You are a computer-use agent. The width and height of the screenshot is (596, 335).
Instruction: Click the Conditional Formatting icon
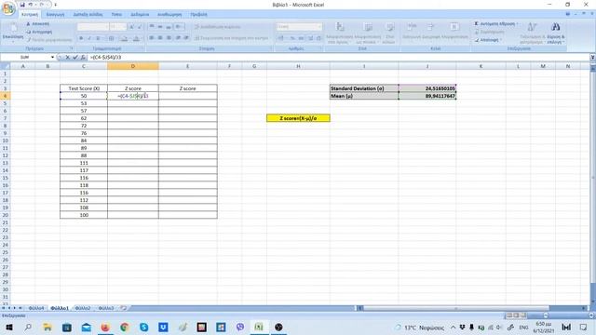(340, 27)
